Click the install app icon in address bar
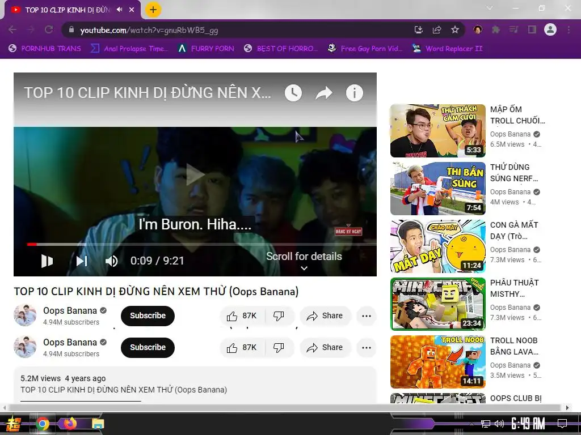The width and height of the screenshot is (581, 435). click(x=418, y=29)
